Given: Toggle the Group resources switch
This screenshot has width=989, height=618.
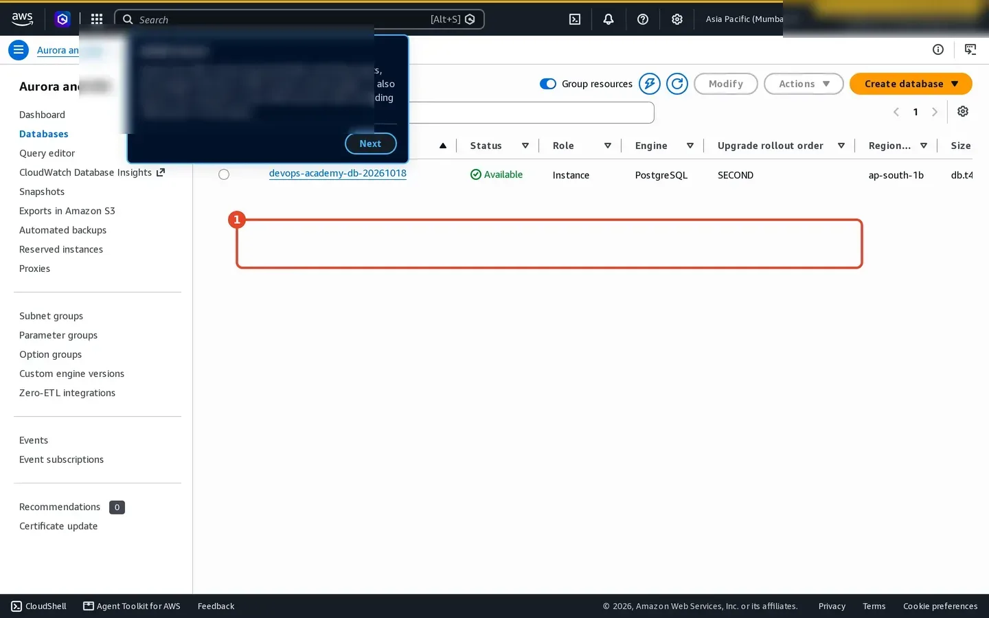Looking at the screenshot, I should tap(548, 84).
